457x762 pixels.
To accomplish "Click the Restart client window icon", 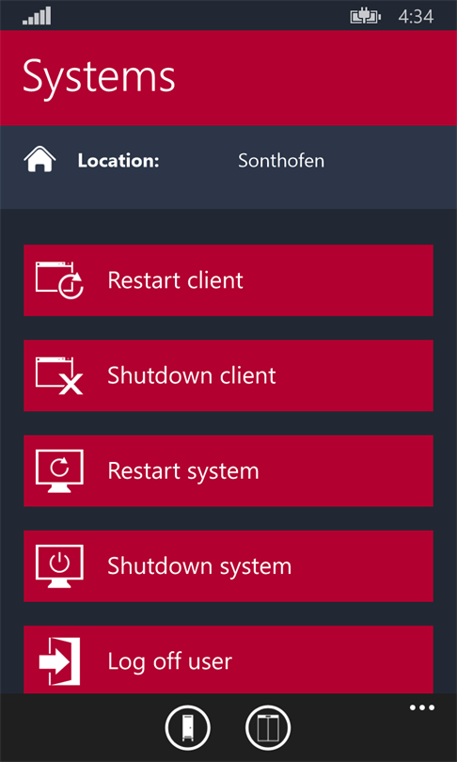I will (59, 280).
